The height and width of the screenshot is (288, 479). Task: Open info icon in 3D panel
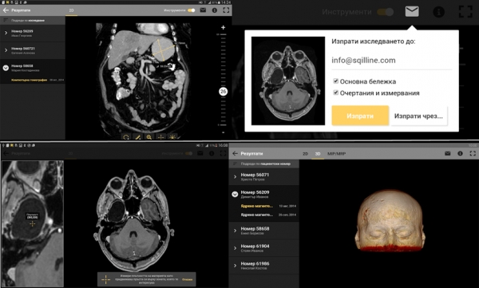pyautogui.click(x=460, y=153)
